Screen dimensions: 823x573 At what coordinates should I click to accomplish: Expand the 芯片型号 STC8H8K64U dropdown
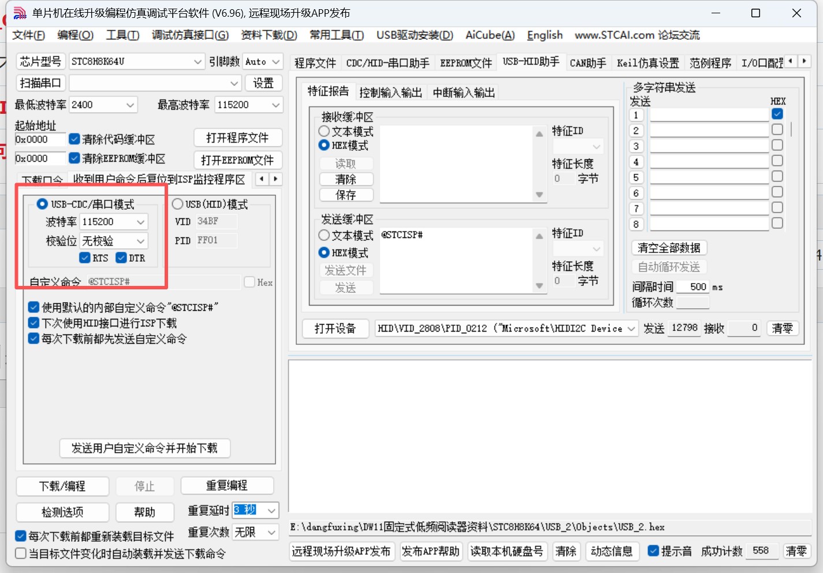tap(198, 61)
